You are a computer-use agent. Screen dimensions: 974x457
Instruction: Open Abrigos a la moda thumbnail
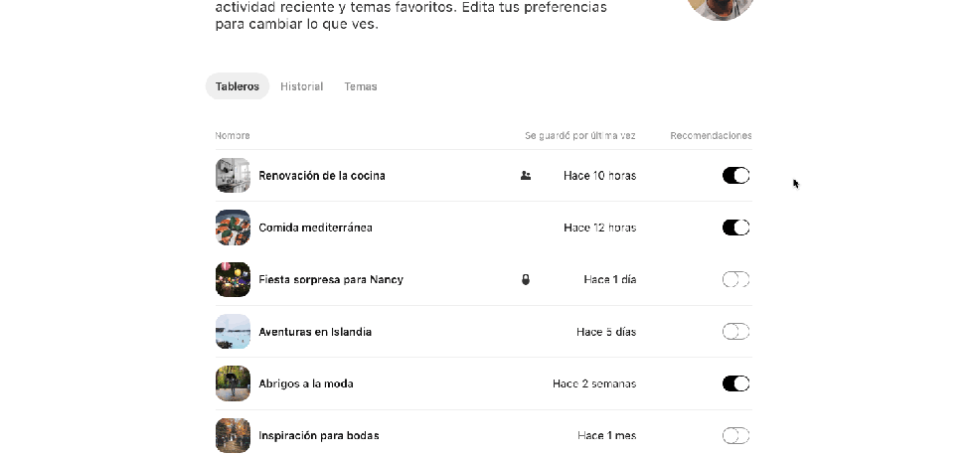[233, 383]
